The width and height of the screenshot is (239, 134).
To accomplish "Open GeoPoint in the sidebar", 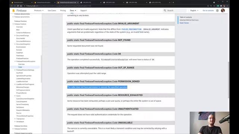I will point(19,73).
